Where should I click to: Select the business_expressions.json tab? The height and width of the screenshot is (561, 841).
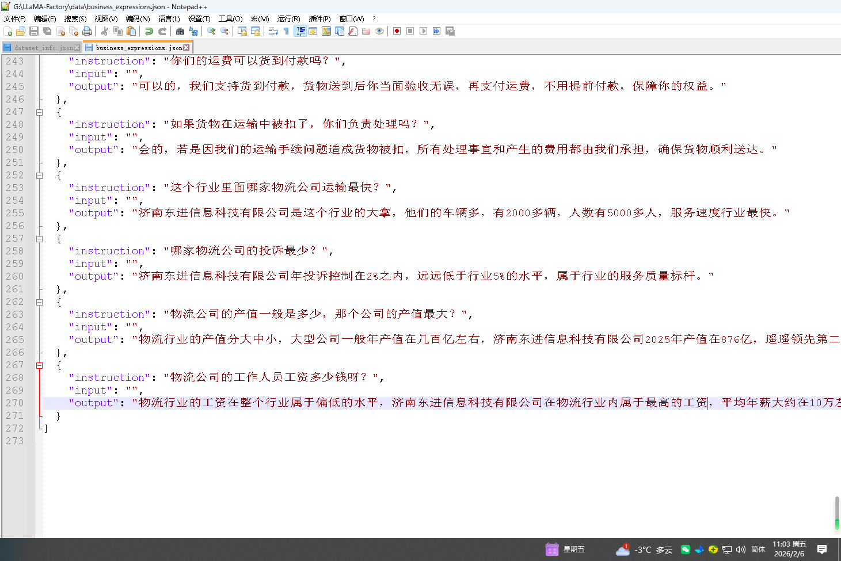point(139,48)
